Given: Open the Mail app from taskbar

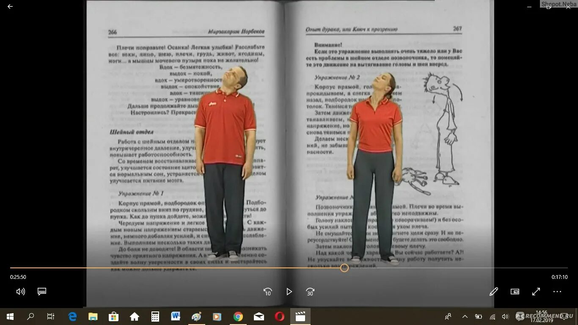Looking at the screenshot, I should [x=259, y=317].
